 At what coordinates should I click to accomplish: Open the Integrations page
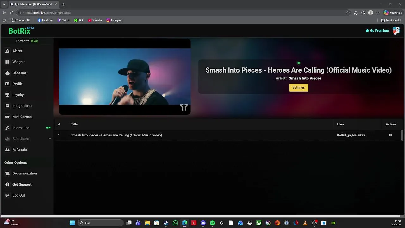(x=22, y=106)
